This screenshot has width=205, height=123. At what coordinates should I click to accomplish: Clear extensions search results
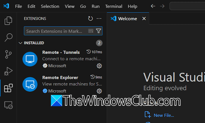91,31
